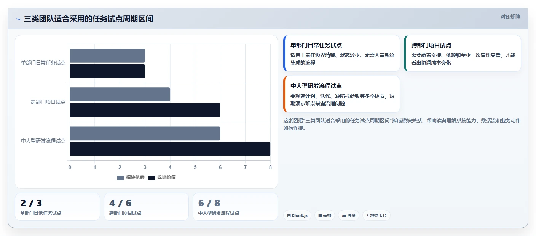
Task: Click the 对比矩阵 label in header
Action: 510,17
